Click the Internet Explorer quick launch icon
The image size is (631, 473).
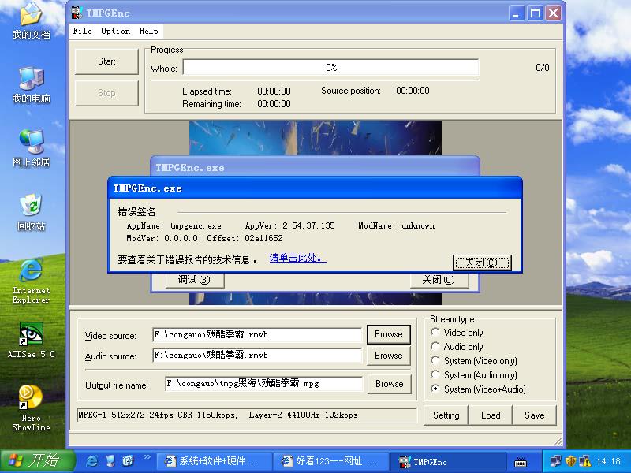coord(92,461)
